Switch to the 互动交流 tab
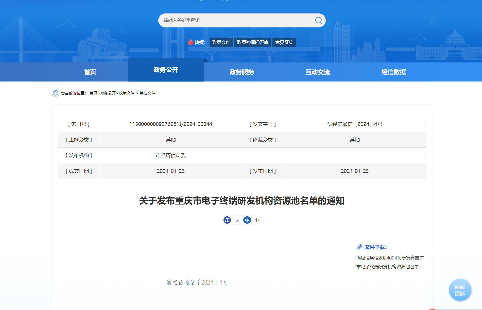Viewport: 482px width, 310px height. (318, 72)
